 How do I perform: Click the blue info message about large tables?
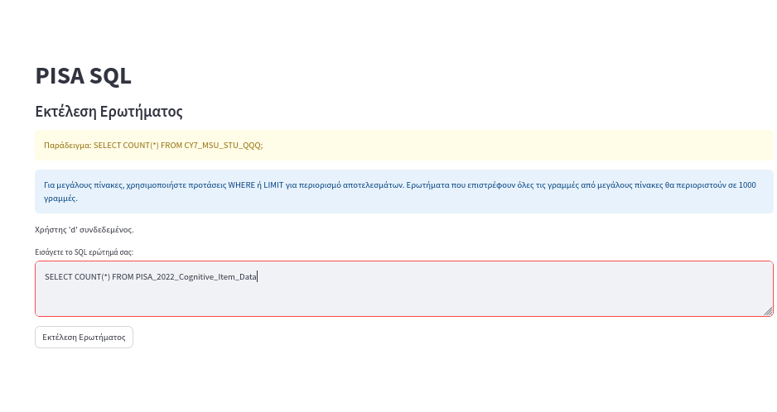tap(404, 192)
